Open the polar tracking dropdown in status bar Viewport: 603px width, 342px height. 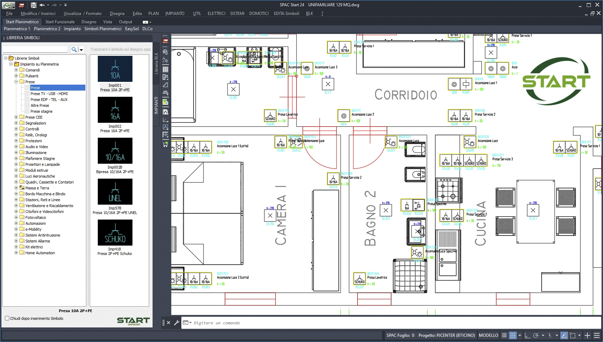(543, 335)
